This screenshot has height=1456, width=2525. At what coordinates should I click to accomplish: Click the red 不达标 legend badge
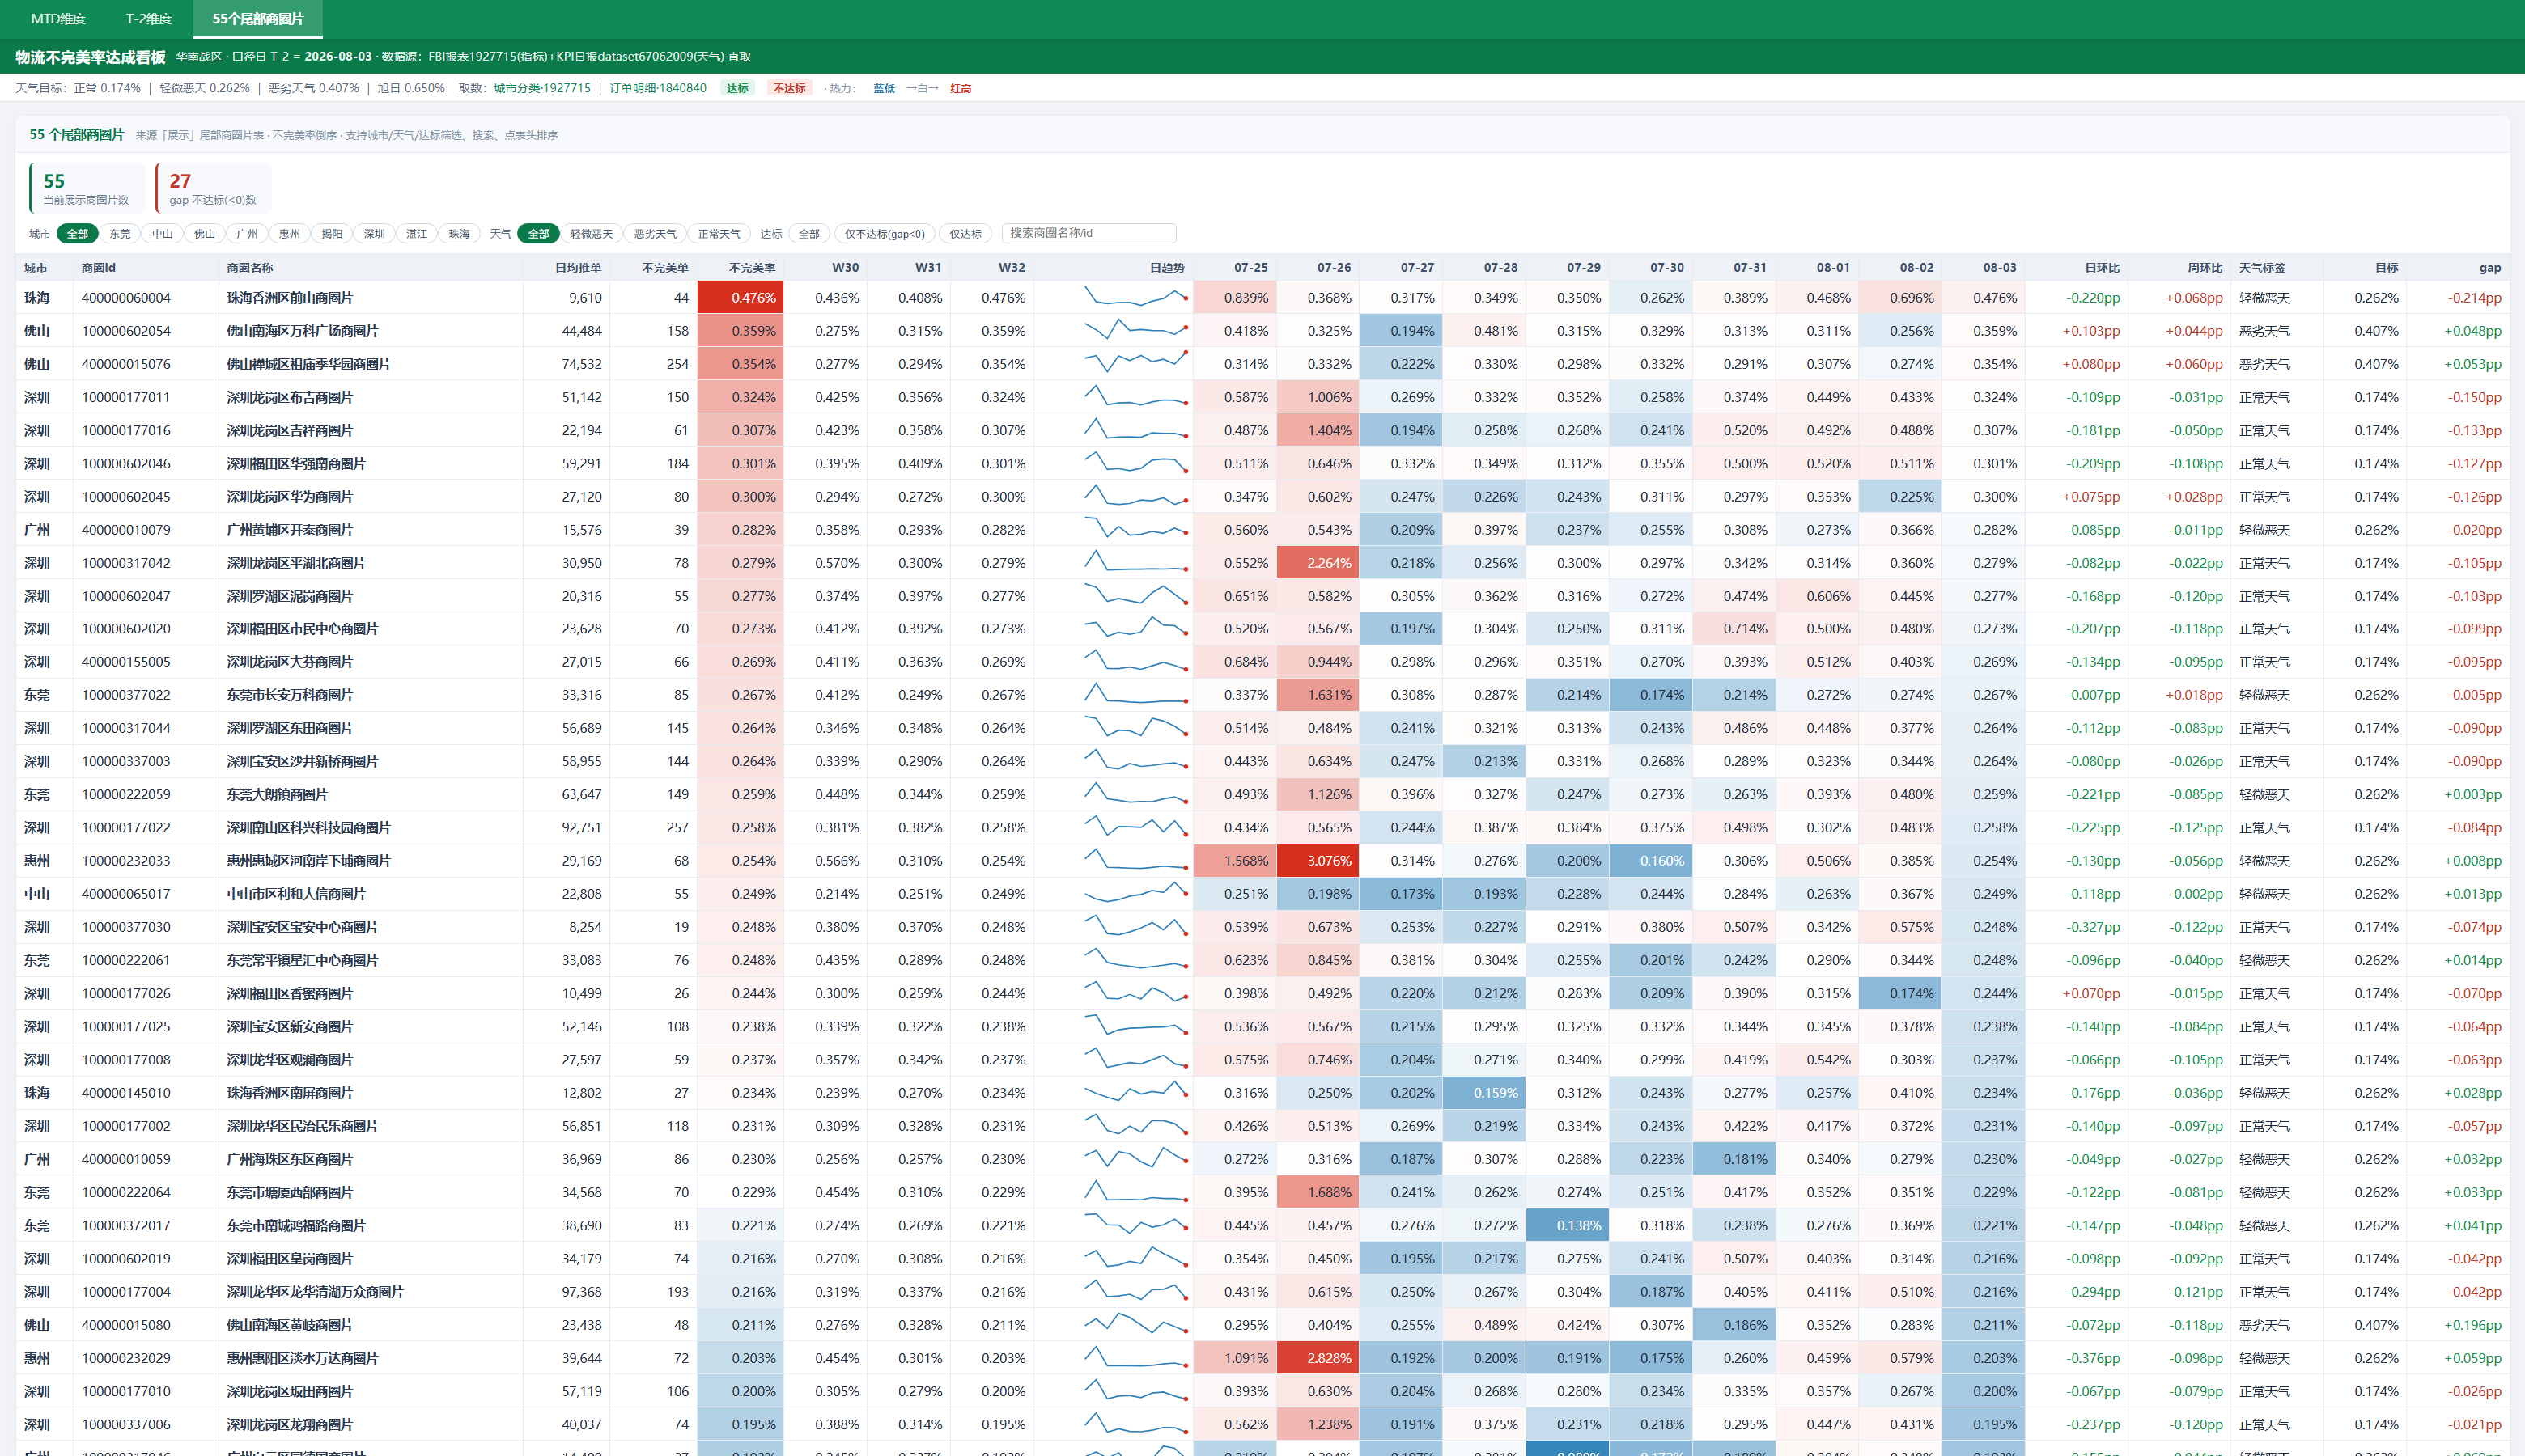click(x=789, y=88)
